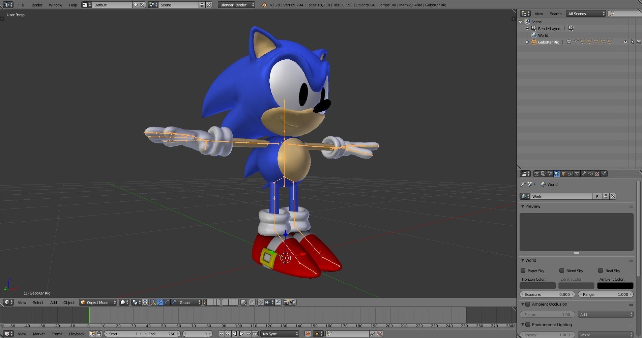Open the Bone properties tab

[584, 174]
